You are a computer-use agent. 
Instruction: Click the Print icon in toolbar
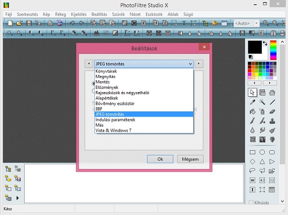tap(50, 23)
